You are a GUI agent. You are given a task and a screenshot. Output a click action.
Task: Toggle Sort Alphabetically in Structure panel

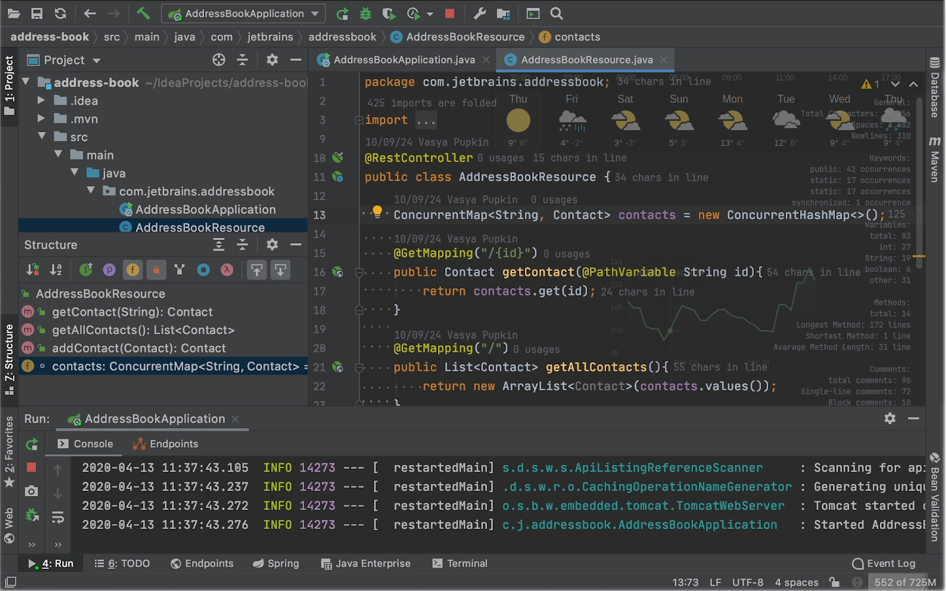pyautogui.click(x=56, y=270)
